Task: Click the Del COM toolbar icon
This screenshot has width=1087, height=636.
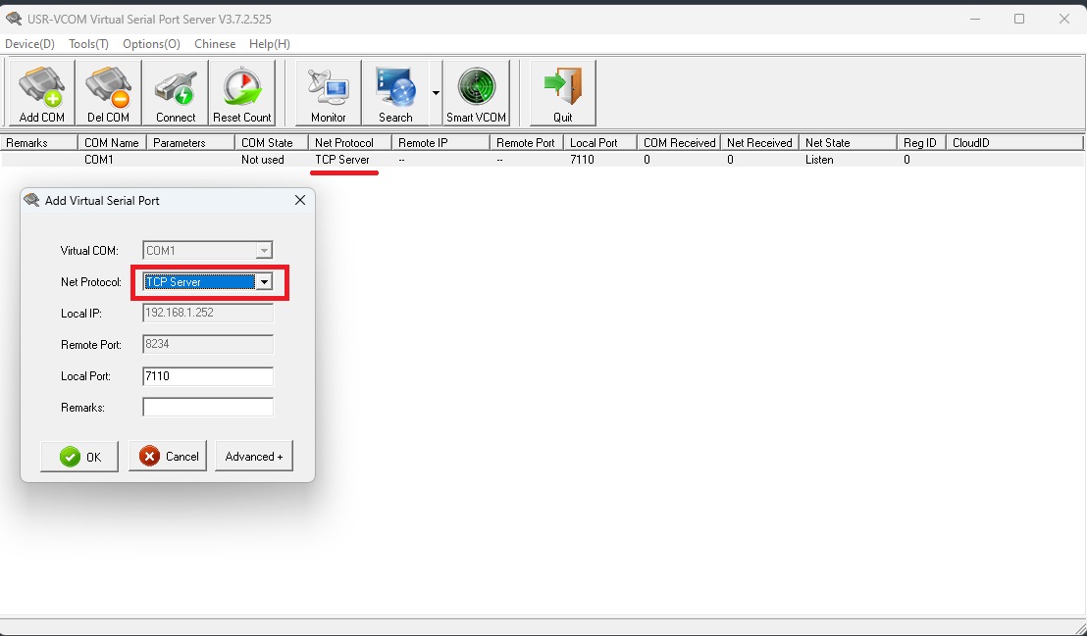Action: [108, 93]
